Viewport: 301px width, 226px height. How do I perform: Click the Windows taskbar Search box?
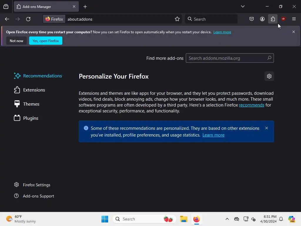144,219
